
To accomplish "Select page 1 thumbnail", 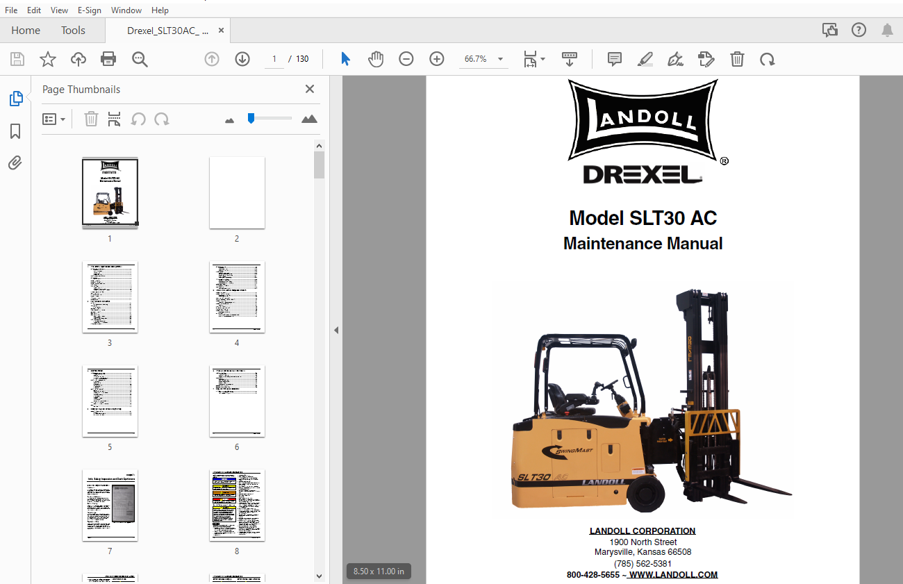I will [x=110, y=192].
